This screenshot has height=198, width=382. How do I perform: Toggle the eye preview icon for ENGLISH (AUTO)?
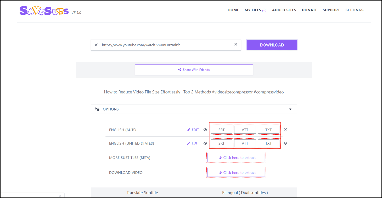[x=205, y=130]
